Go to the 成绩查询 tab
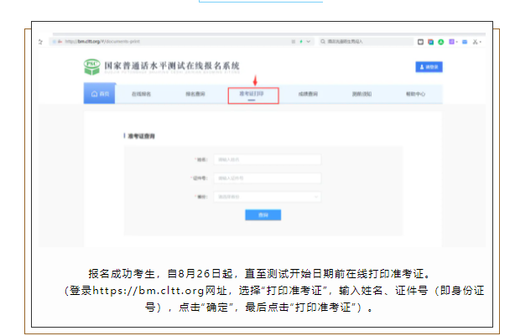Screen dimensions: 515x336 (x=310, y=94)
